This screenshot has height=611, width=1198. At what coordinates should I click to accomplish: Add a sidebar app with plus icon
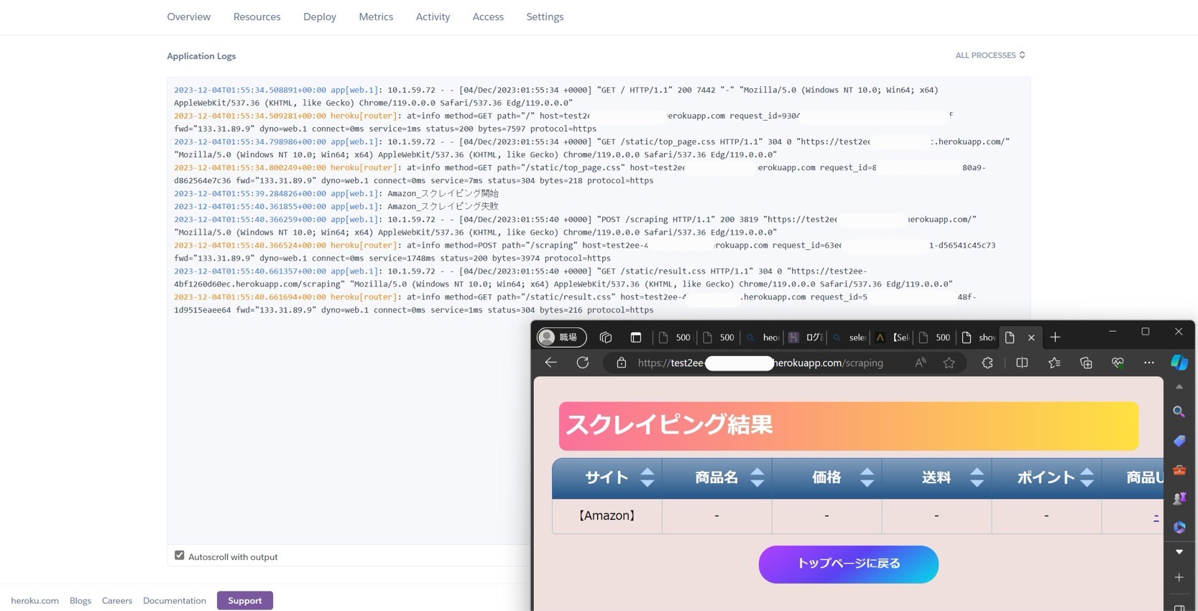point(1179,577)
